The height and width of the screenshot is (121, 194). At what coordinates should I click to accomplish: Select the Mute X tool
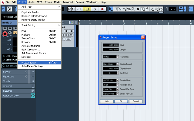tap(138, 9)
